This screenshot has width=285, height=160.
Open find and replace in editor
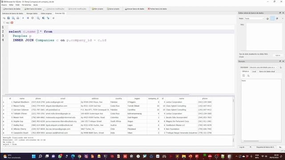[48, 18]
